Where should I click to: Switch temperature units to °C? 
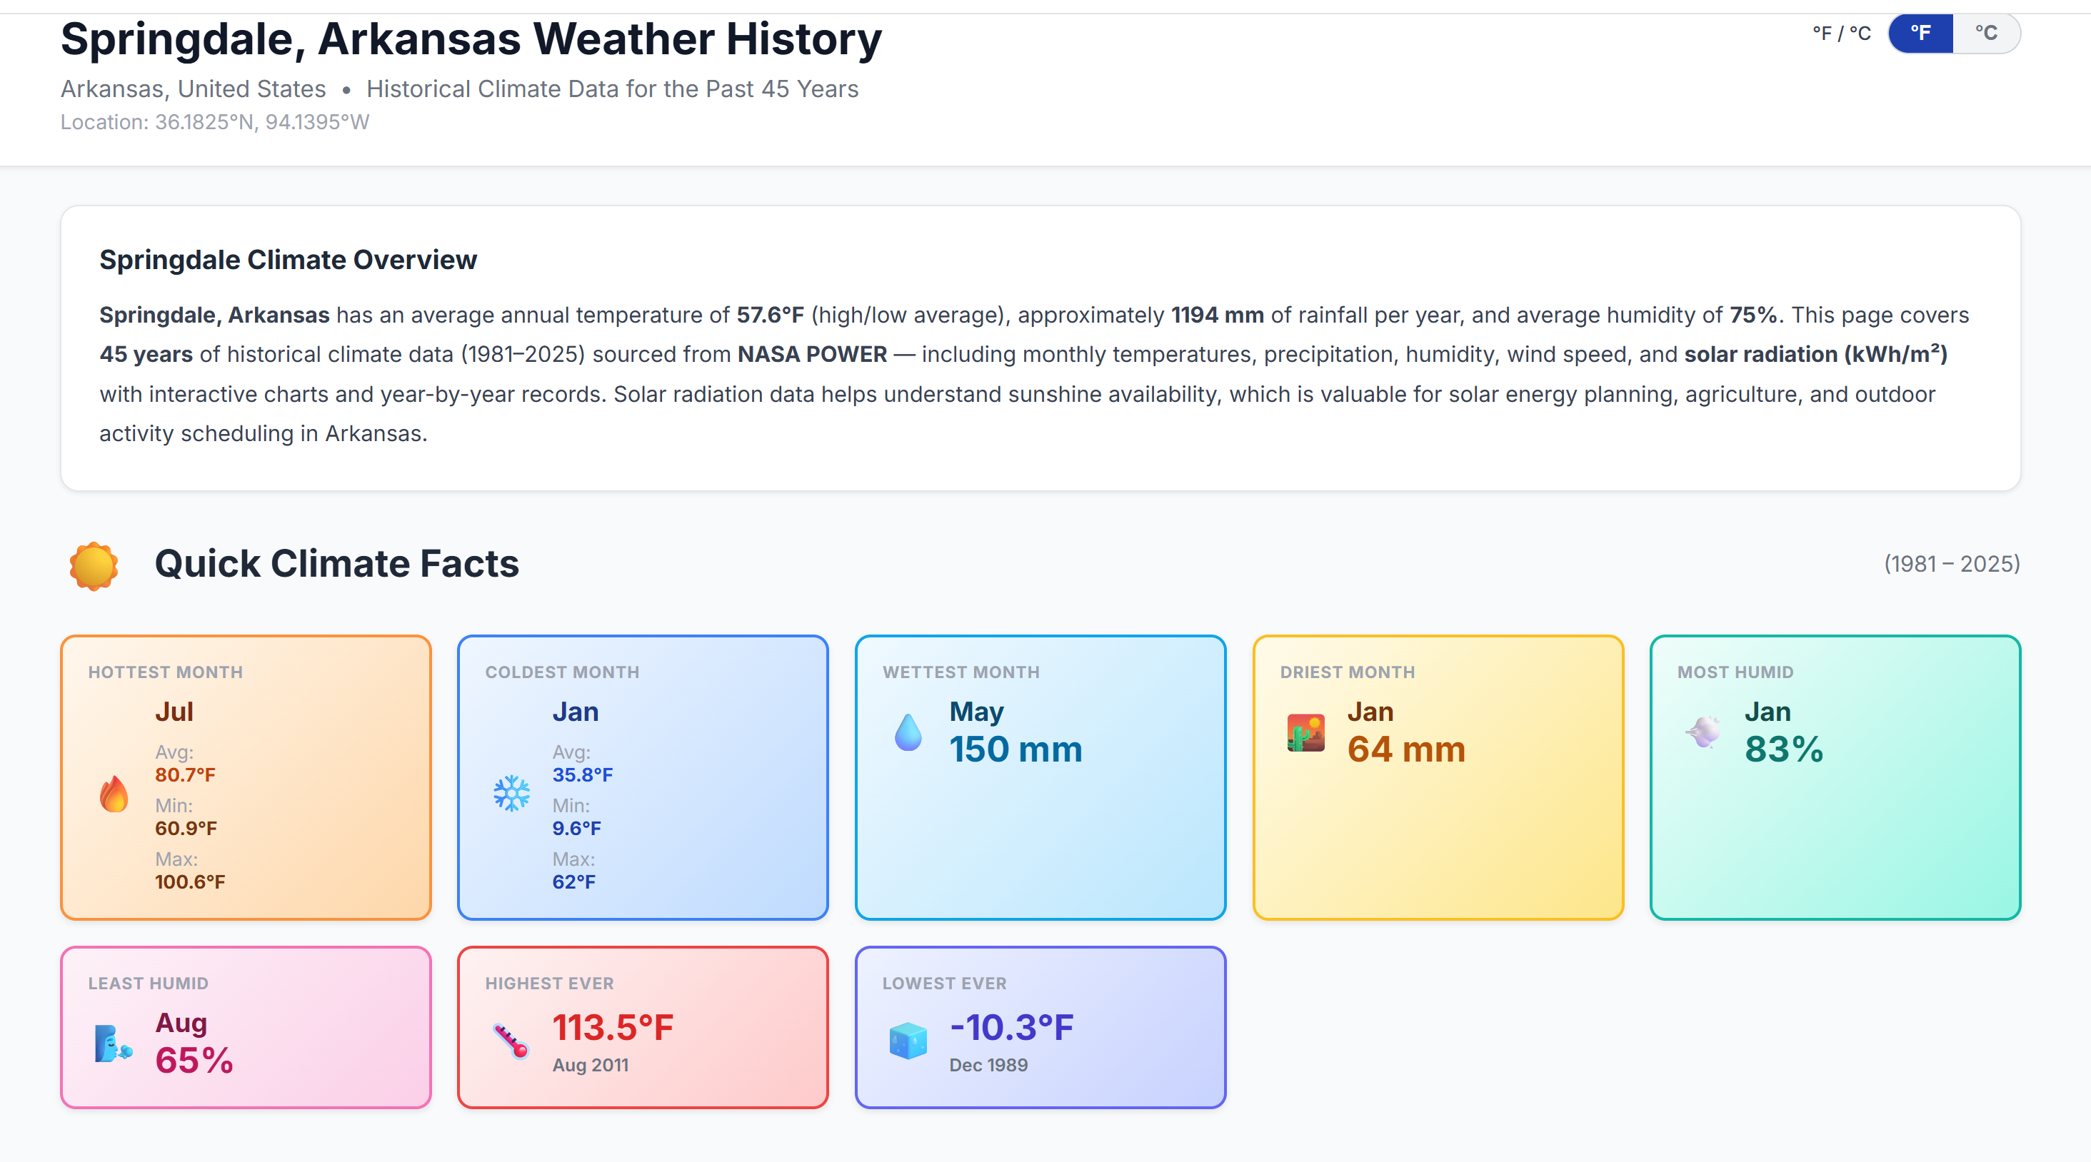coord(1985,34)
